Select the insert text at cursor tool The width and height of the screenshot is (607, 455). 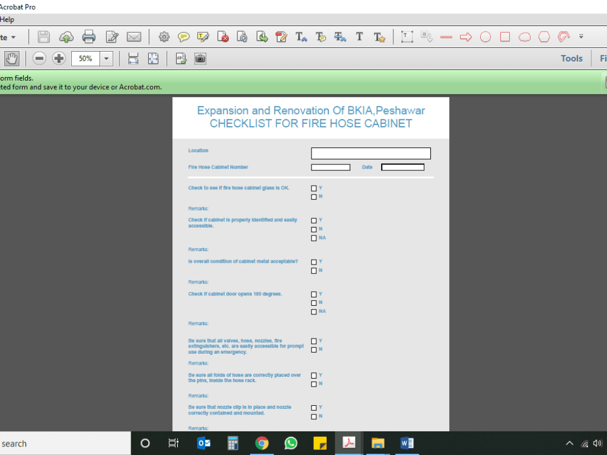pos(301,37)
